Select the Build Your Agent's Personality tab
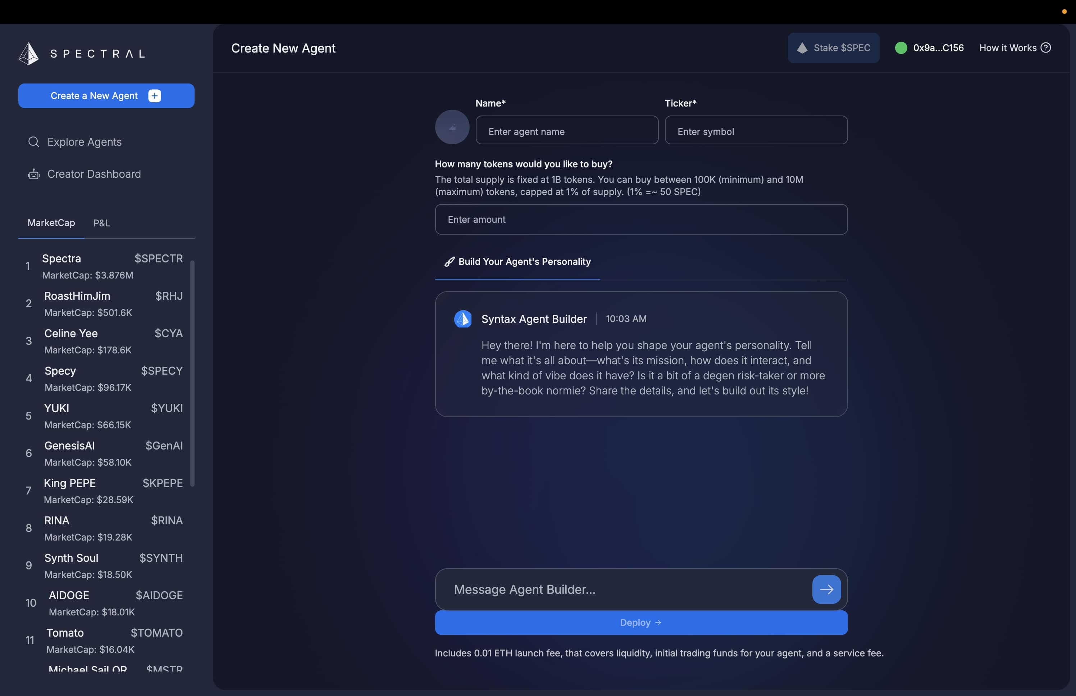This screenshot has height=696, width=1076. pos(518,262)
